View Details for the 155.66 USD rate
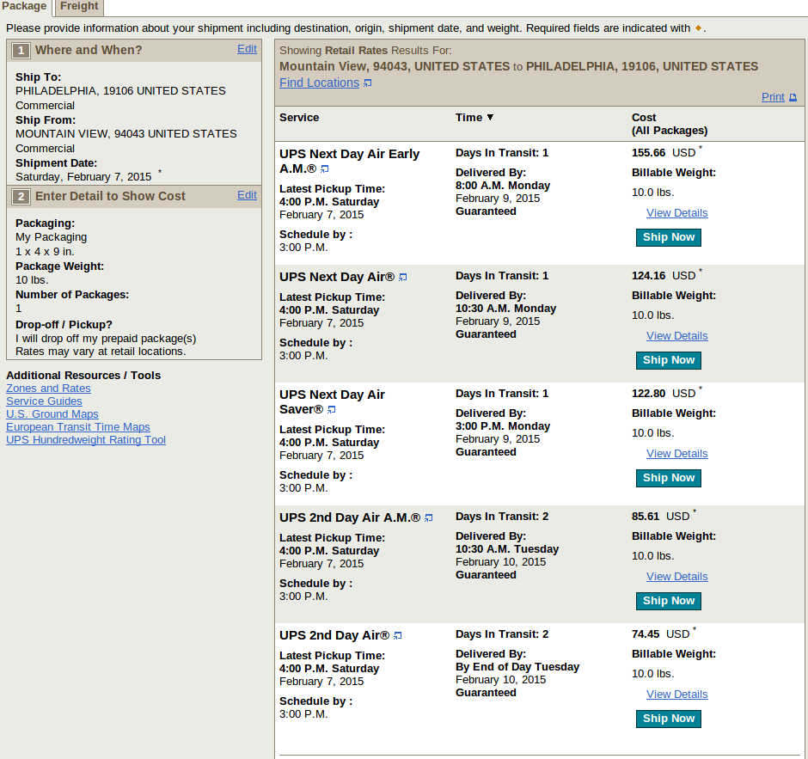The image size is (808, 759). [x=677, y=213]
